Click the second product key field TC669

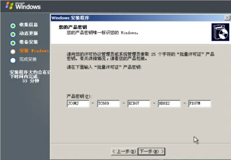108,104
